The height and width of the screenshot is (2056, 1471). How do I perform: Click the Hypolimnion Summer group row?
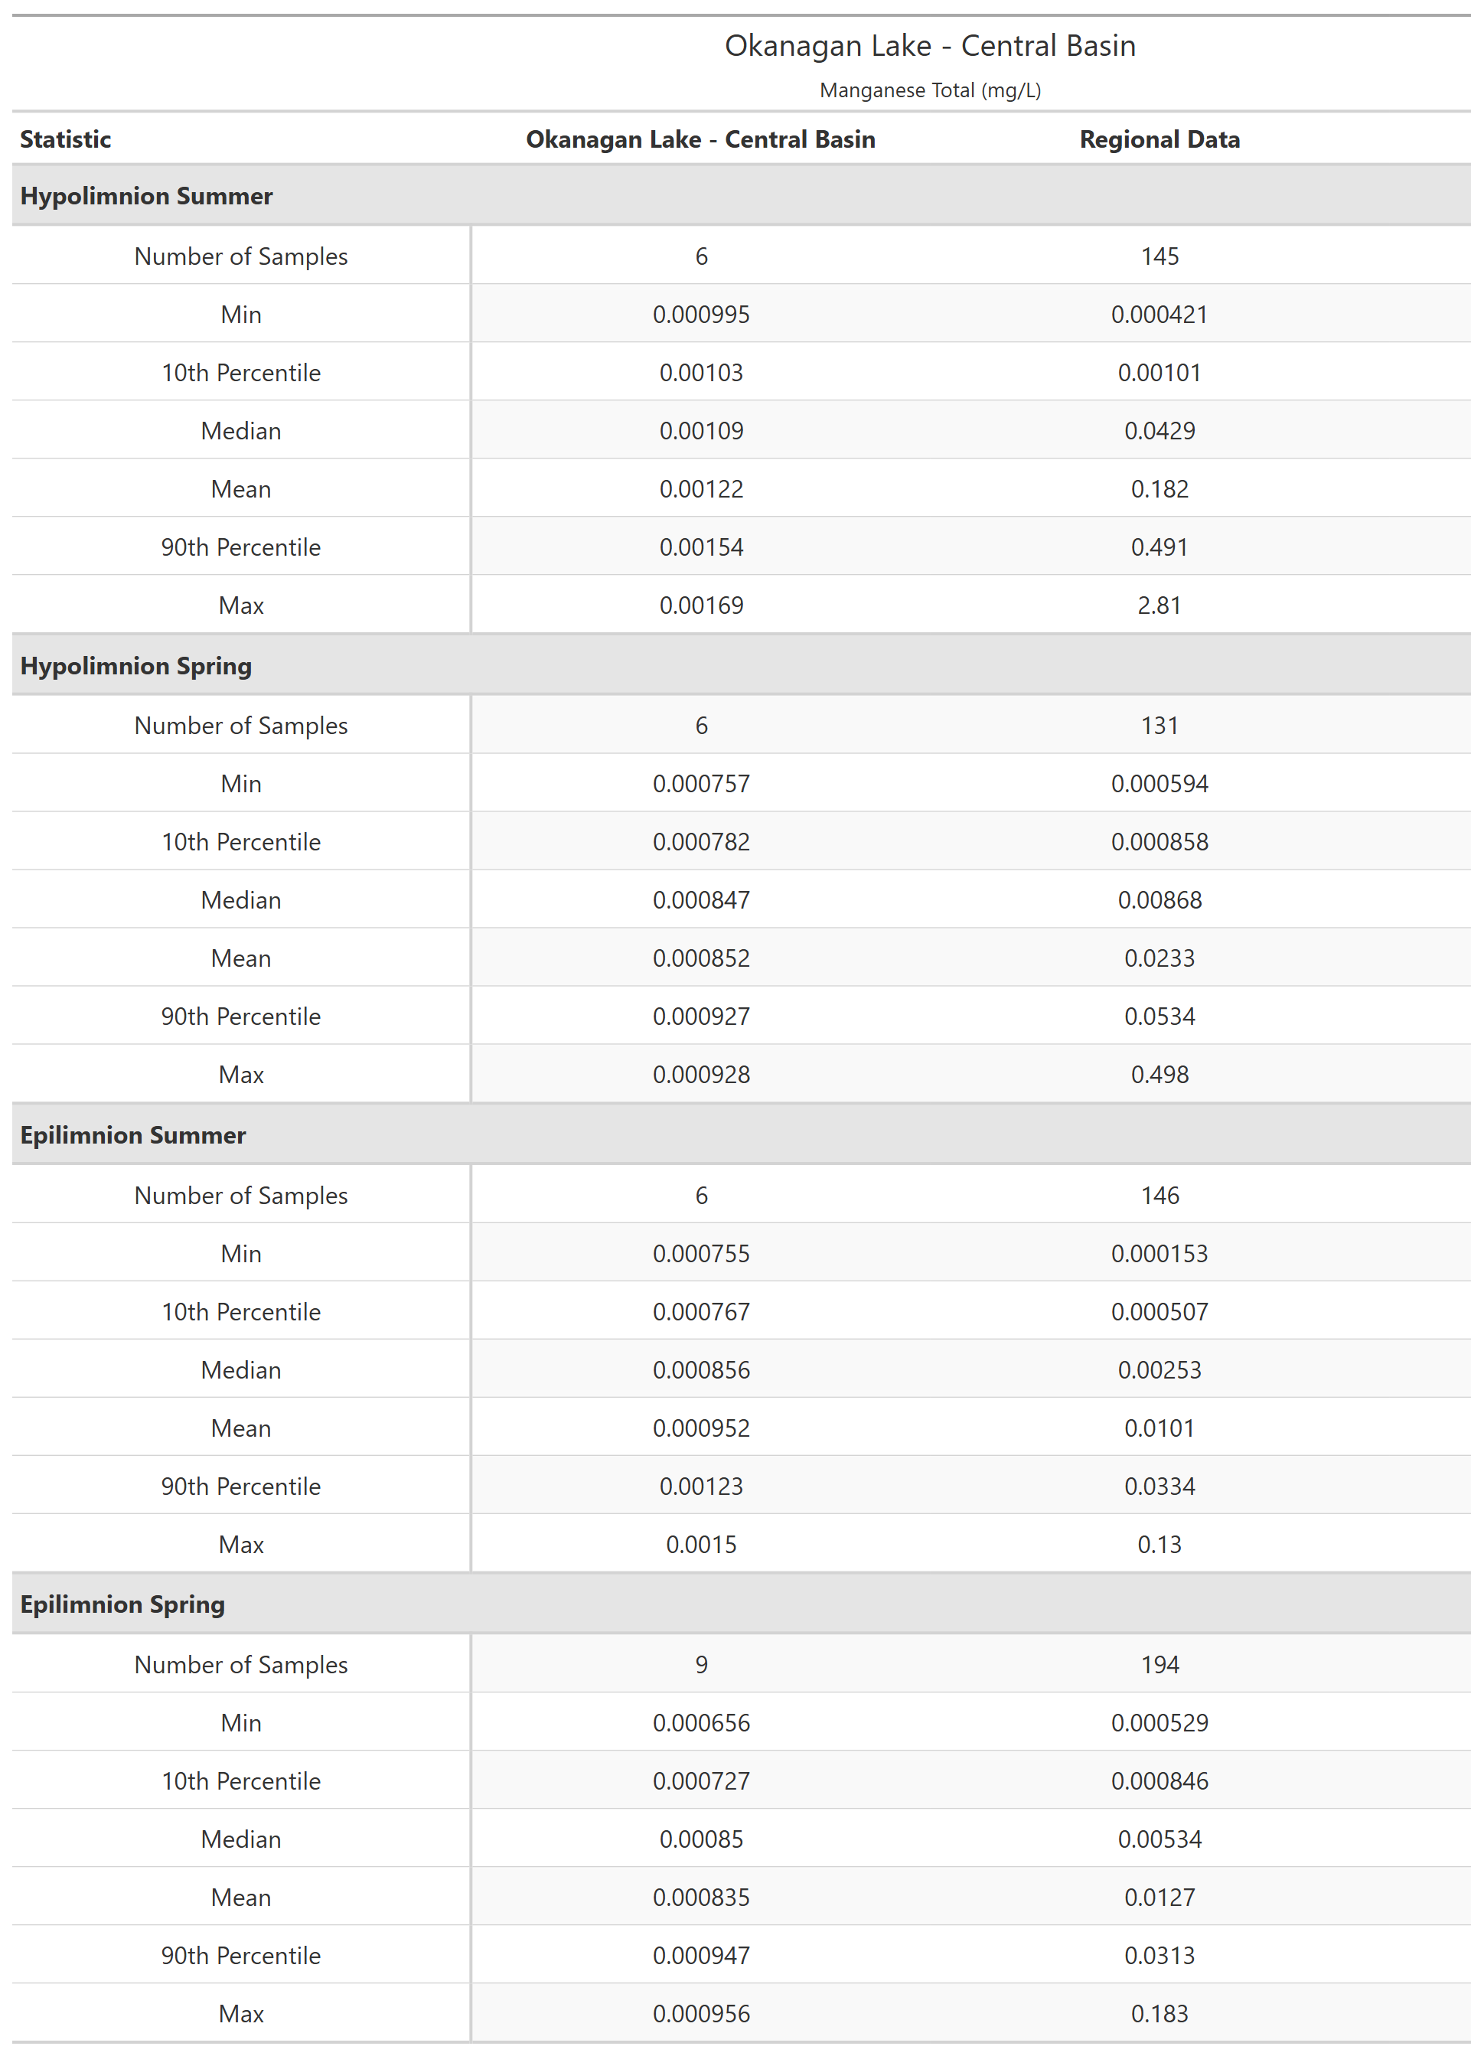coord(146,196)
